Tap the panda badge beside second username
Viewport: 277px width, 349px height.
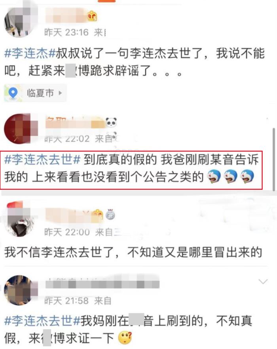tap(111, 122)
